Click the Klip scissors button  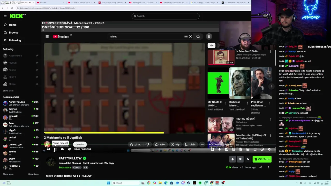[175, 145]
